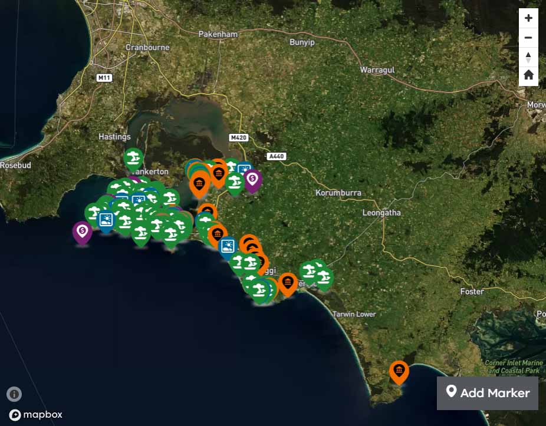The width and height of the screenshot is (546, 426).
Task: Click the Rosebud town label
Action: pos(15,165)
